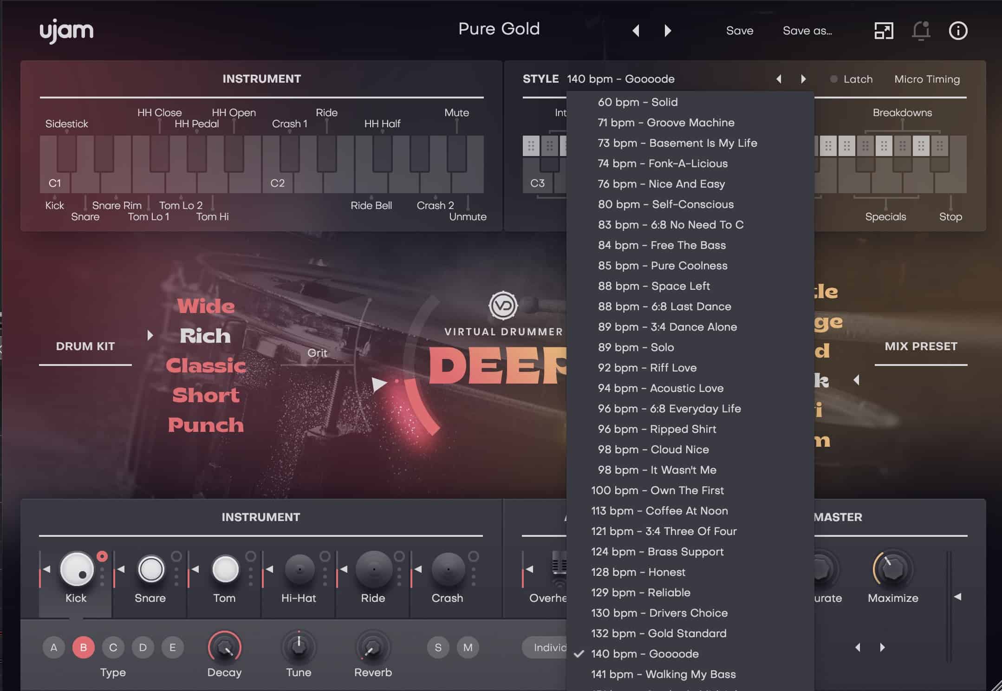Click the Snare channel output arrow
1002x691 pixels.
[121, 569]
